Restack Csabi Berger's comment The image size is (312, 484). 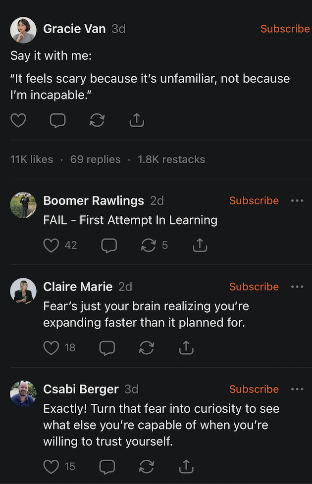147,466
